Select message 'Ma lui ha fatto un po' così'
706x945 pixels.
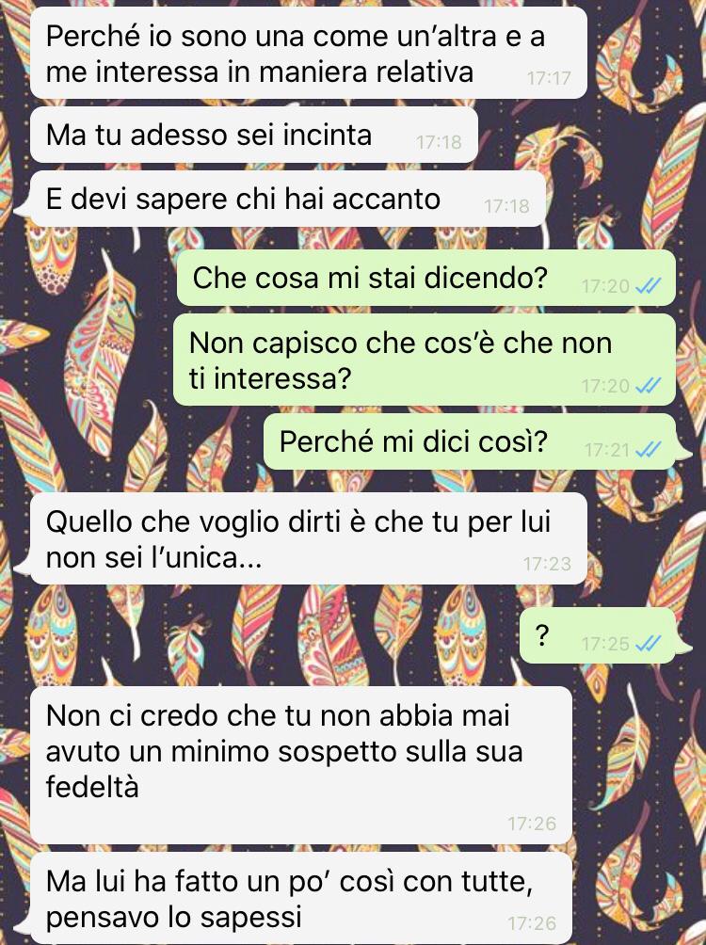(301, 898)
